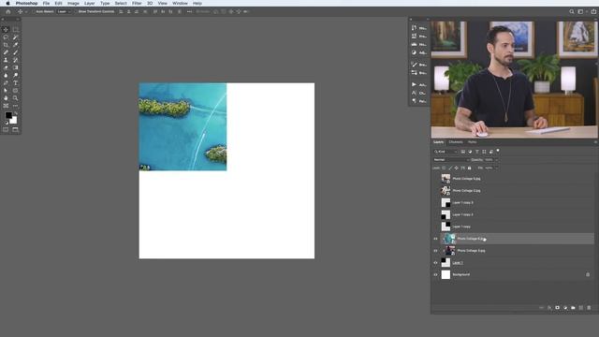
Task: Select the Healing Brush tool
Action: tap(6, 52)
